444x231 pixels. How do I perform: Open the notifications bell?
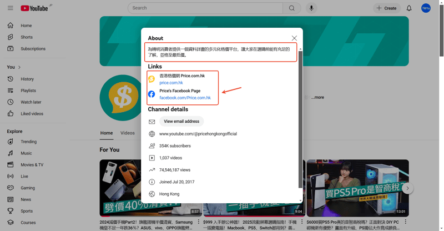point(409,8)
